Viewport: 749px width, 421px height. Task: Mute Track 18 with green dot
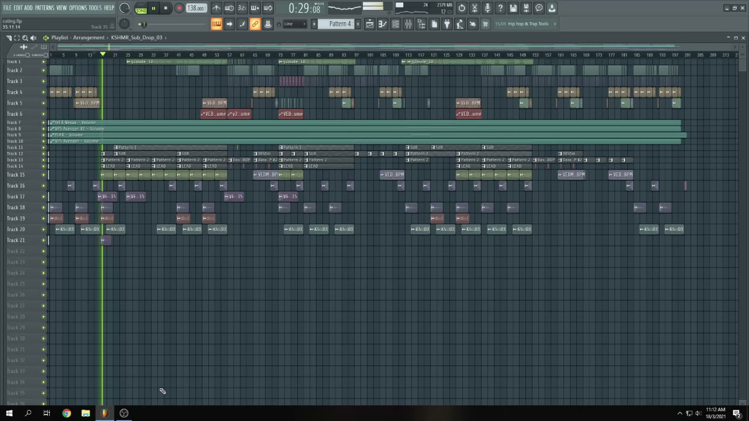43,208
